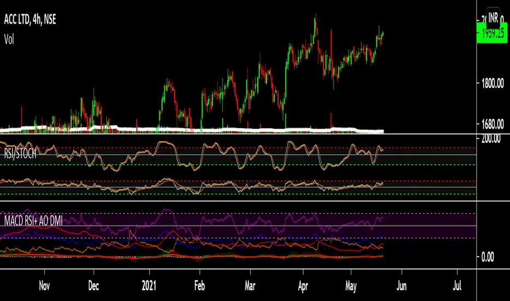This screenshot has height=301, width=510.
Task: Click the Jul time axis label
Action: 457,285
